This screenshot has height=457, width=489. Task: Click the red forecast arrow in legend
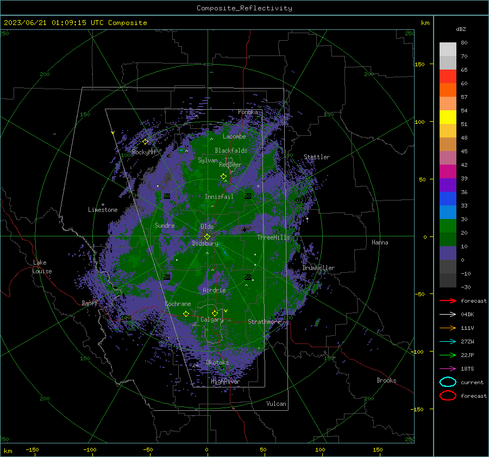(448, 301)
